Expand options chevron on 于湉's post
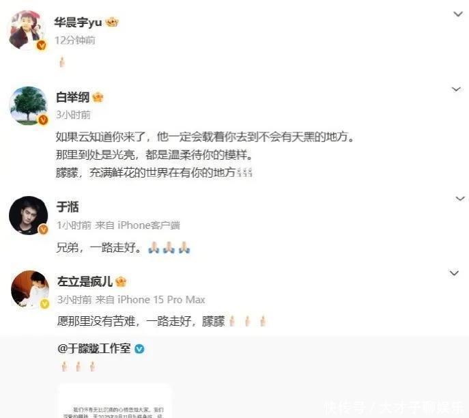This screenshot has height=418, width=469. point(459,198)
